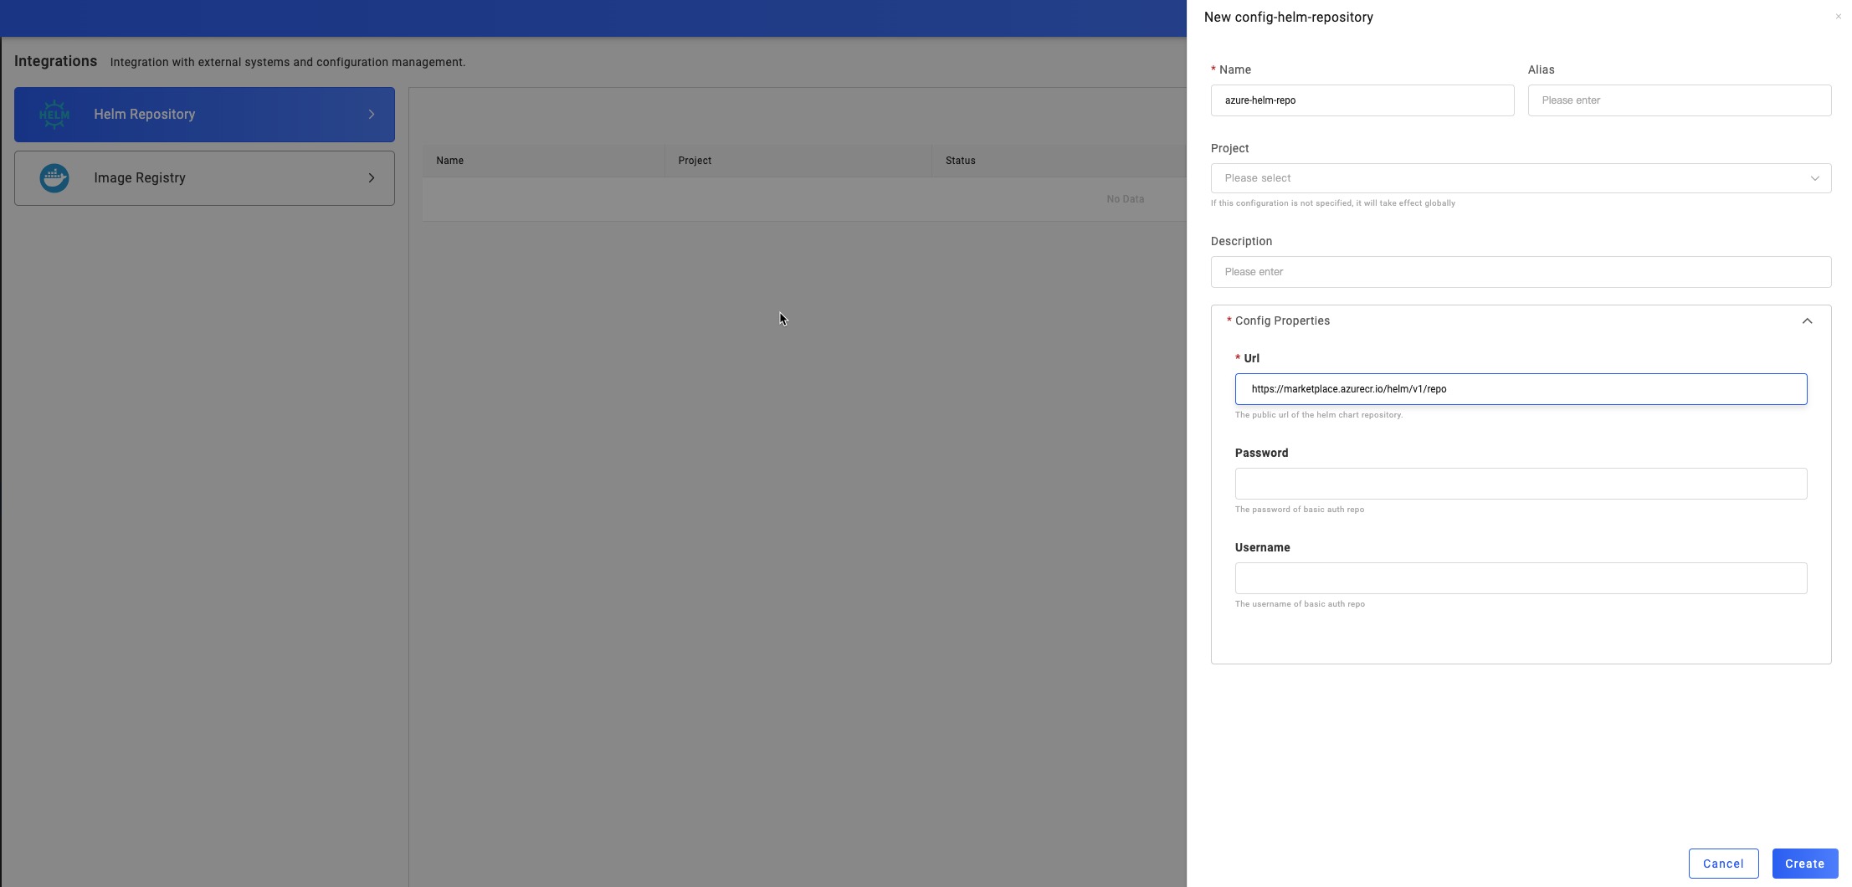Image resolution: width=1852 pixels, height=887 pixels.
Task: Click the Project column header
Action: point(695,161)
